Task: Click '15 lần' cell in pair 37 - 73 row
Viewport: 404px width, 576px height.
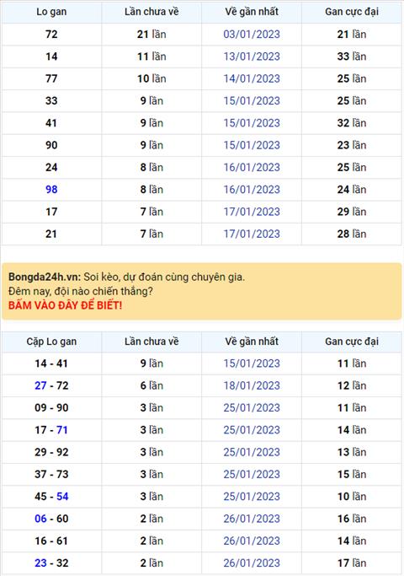Action: click(x=352, y=474)
